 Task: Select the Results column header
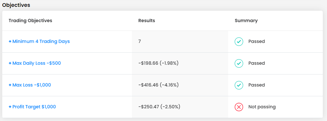pos(147,20)
